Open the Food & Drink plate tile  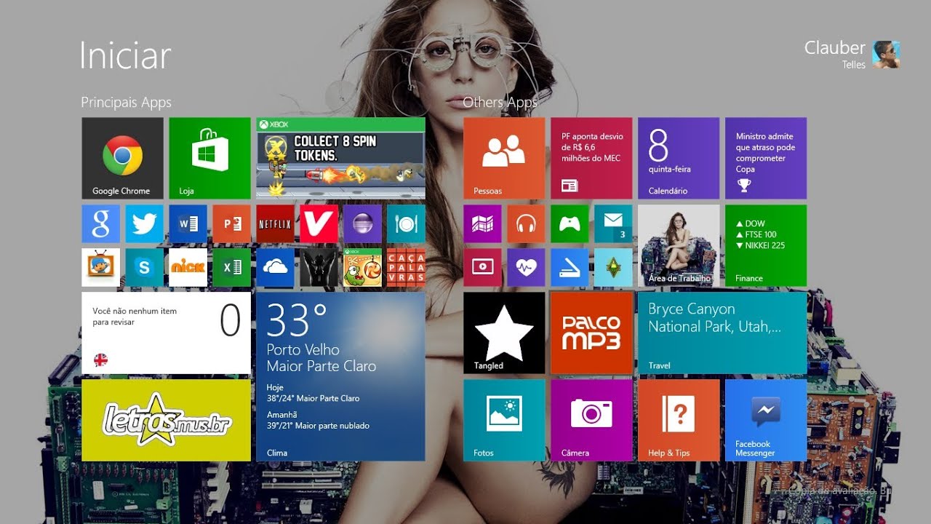pyautogui.click(x=406, y=224)
